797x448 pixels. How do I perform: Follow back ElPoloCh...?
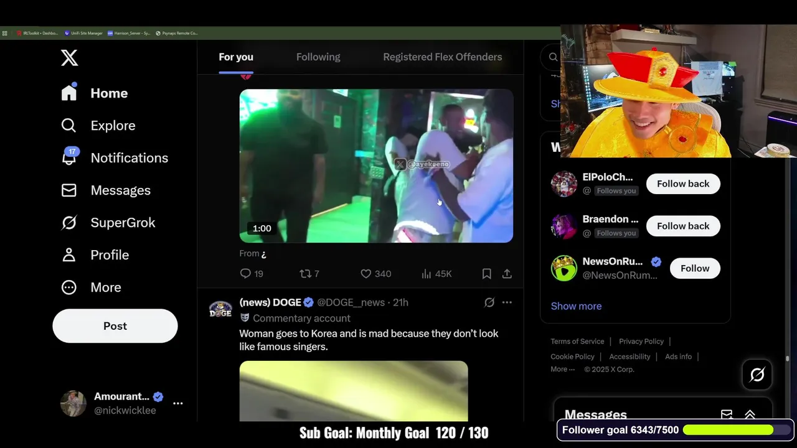[x=683, y=184]
